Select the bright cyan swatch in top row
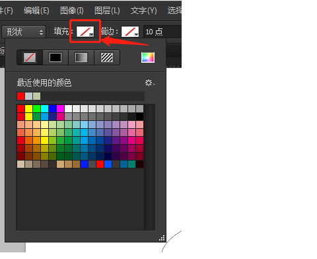Screen dimensions: 317x259 click(44, 108)
